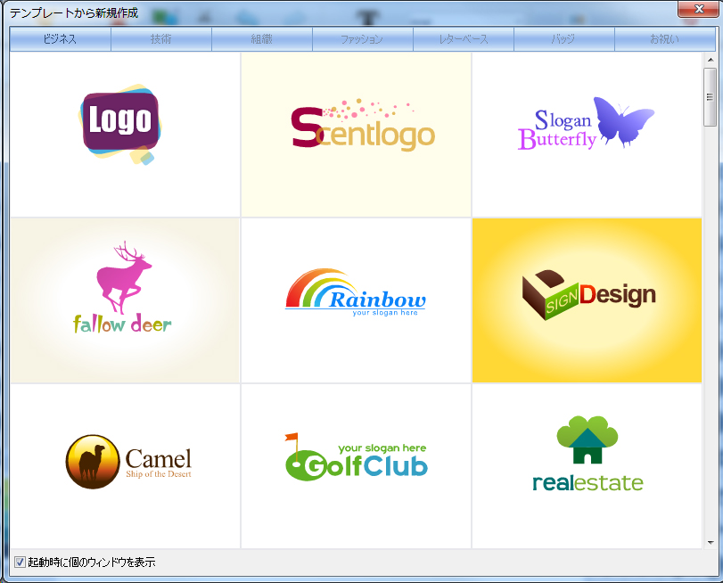
Task: Pick the realestate template
Action: pos(587,466)
